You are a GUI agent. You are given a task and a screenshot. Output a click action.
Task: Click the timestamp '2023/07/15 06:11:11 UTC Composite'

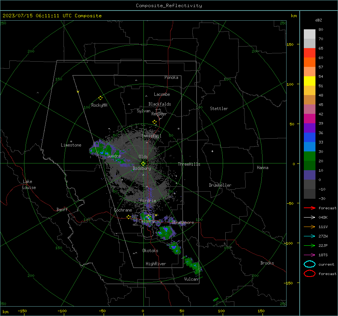coord(52,16)
